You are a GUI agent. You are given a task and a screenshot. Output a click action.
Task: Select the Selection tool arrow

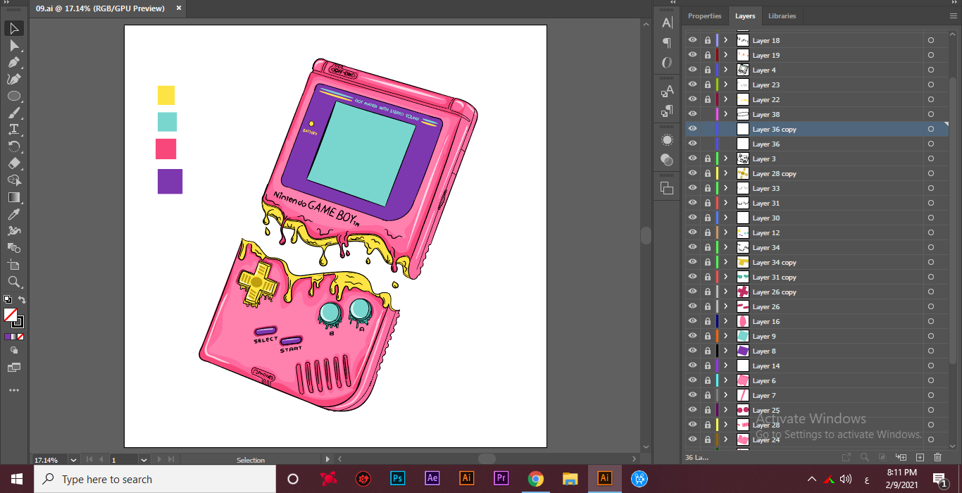tap(13, 28)
